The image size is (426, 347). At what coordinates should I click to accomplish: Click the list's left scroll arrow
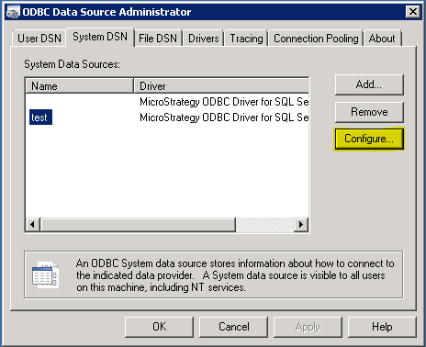pyautogui.click(x=33, y=225)
